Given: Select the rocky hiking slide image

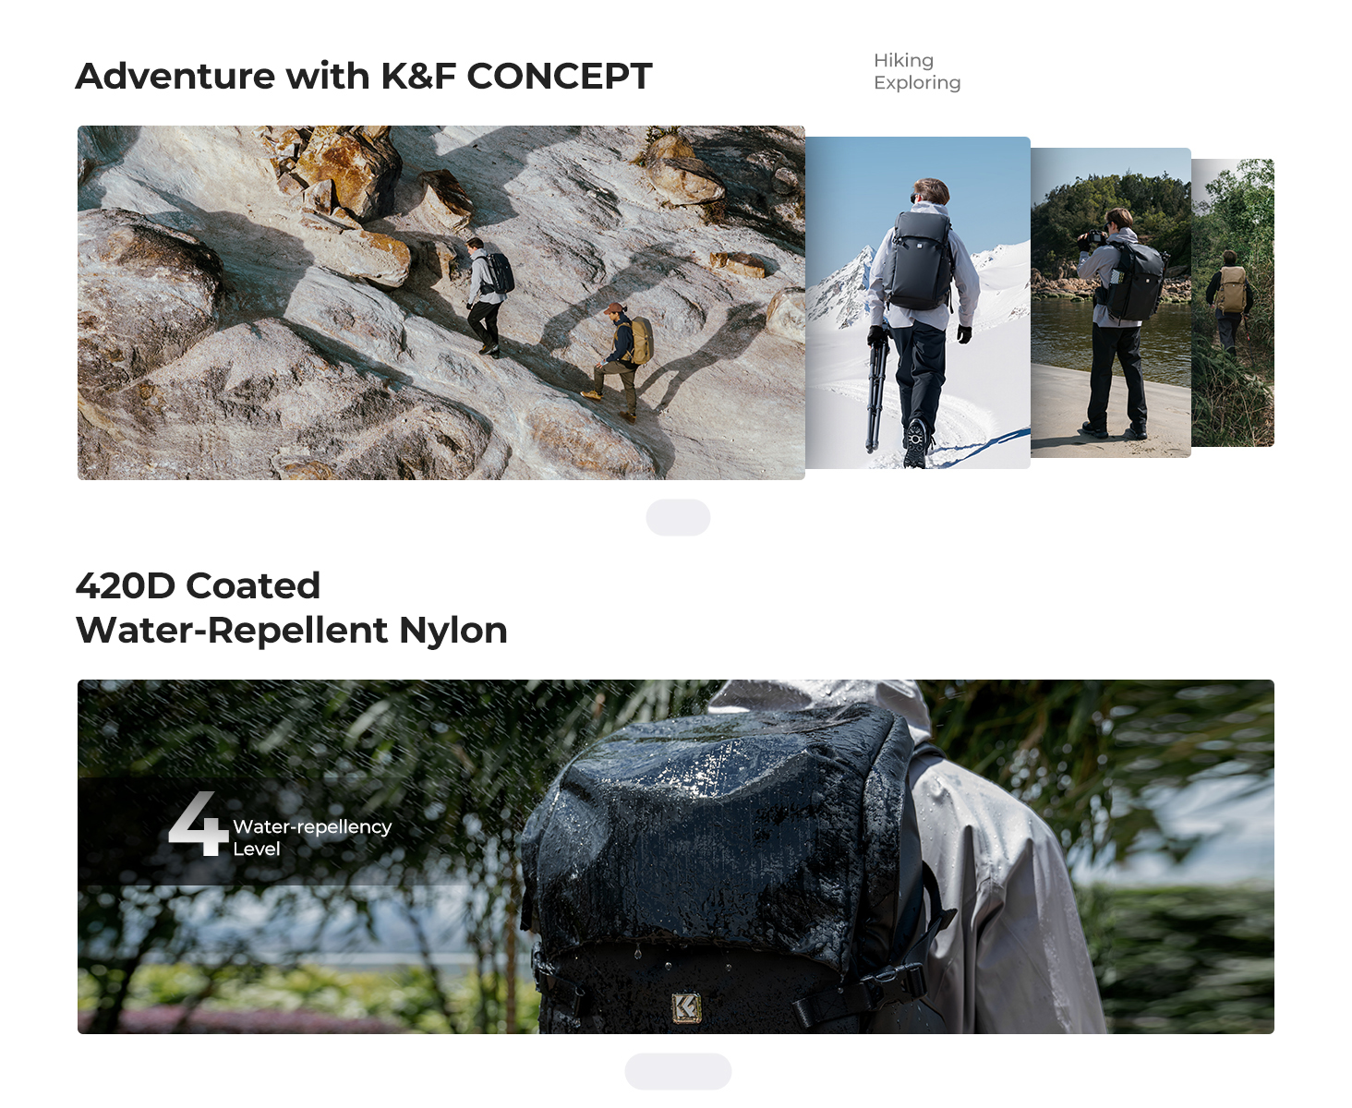Looking at the screenshot, I should click(x=441, y=303).
